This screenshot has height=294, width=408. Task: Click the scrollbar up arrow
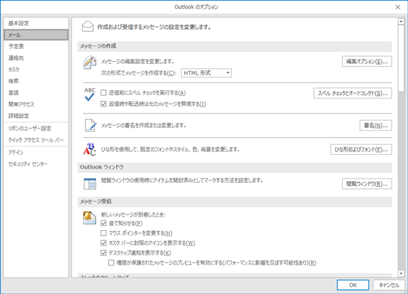[x=401, y=22]
